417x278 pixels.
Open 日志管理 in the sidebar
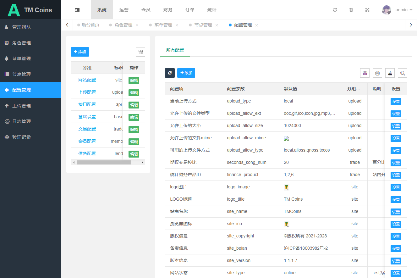click(21, 121)
